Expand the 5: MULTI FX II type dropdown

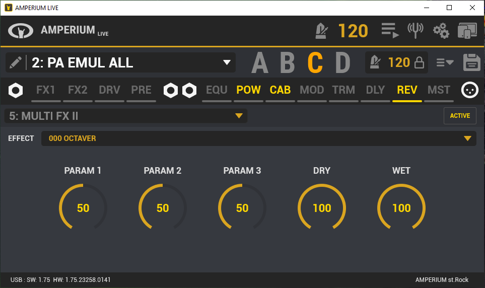point(125,116)
